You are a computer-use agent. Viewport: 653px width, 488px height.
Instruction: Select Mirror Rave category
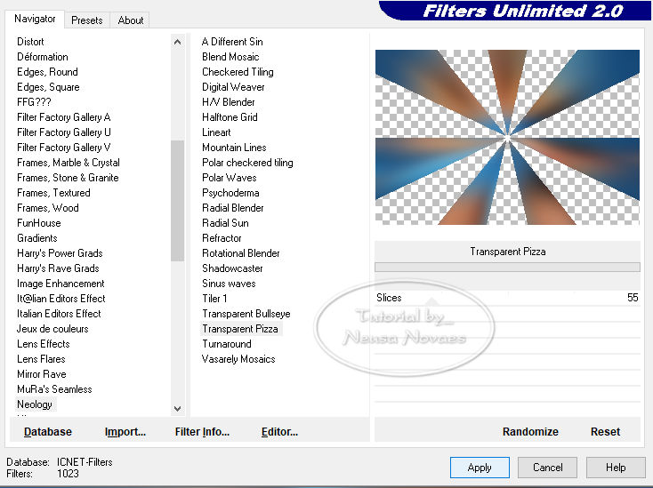[x=42, y=374]
